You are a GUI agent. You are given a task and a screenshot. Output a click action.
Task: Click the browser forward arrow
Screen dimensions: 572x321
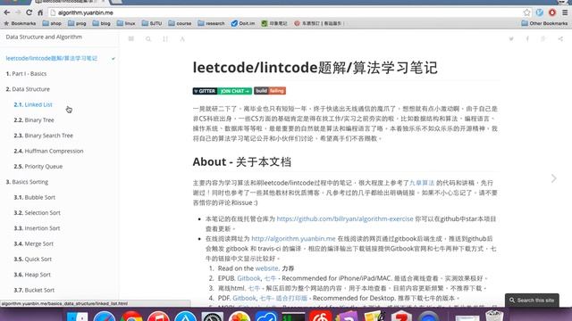click(18, 12)
